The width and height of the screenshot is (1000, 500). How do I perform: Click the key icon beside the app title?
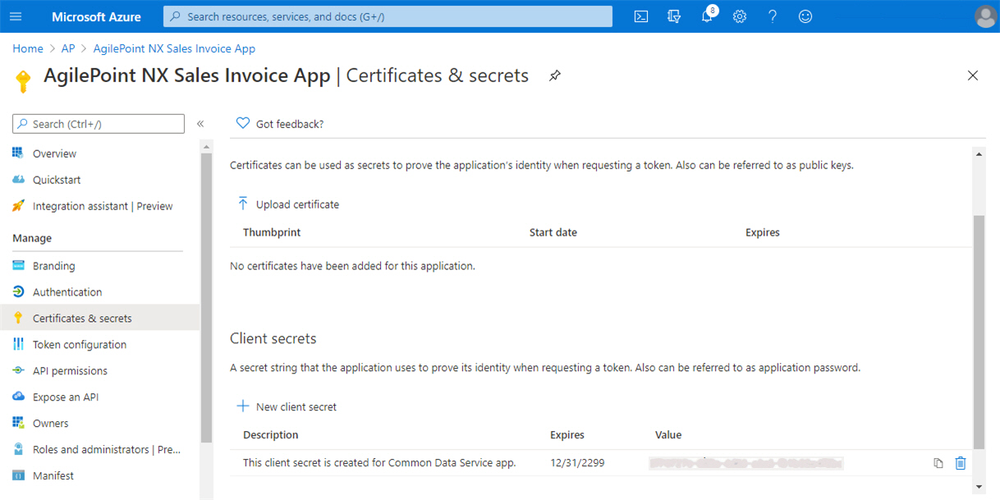(23, 80)
